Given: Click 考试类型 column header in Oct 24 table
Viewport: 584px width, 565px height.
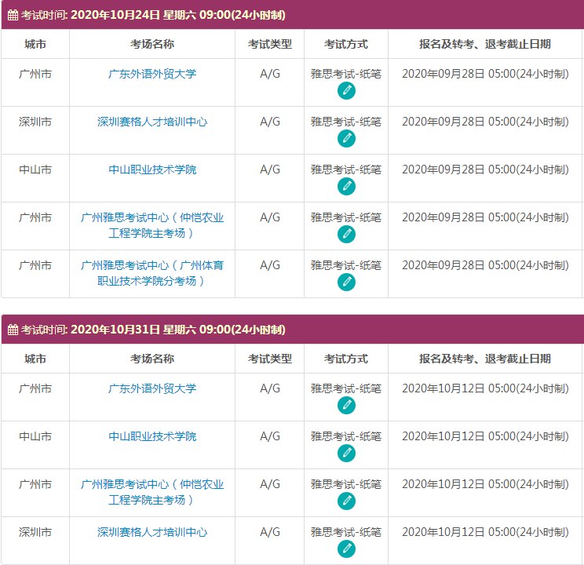Looking at the screenshot, I should 270,44.
